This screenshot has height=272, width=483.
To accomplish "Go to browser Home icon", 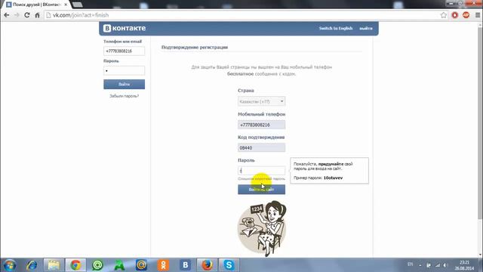I will pyautogui.click(x=37, y=15).
